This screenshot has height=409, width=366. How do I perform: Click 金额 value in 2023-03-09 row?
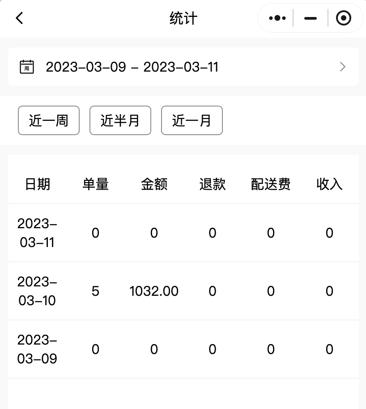pyautogui.click(x=154, y=349)
